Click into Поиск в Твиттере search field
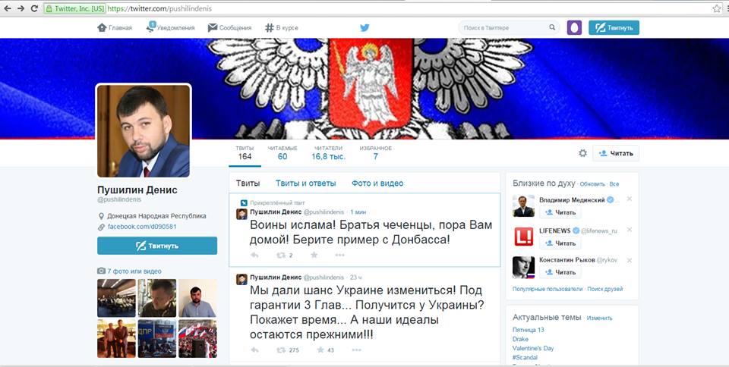The height and width of the screenshot is (367, 729). point(505,28)
